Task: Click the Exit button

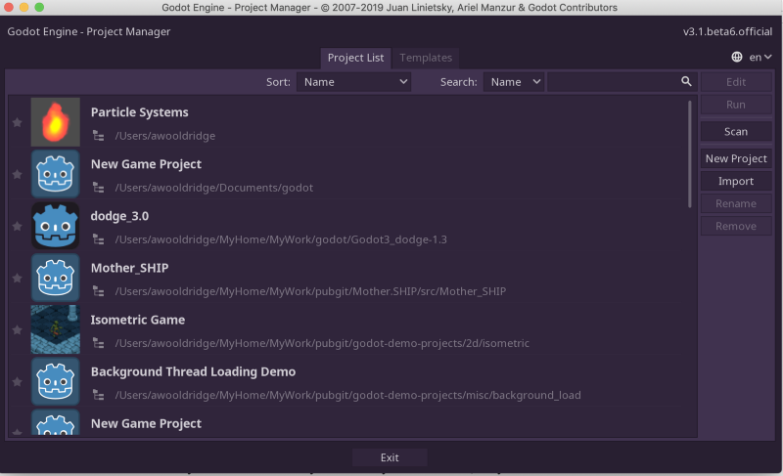Action: (390, 457)
